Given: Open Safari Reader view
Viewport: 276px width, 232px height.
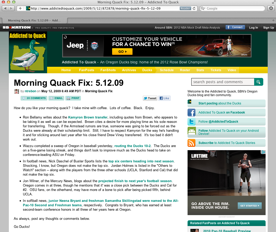Looking at the screenshot, I should pyautogui.click(x=185, y=8).
